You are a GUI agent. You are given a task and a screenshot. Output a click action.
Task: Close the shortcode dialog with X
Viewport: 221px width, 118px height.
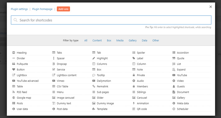tap(210, 7)
